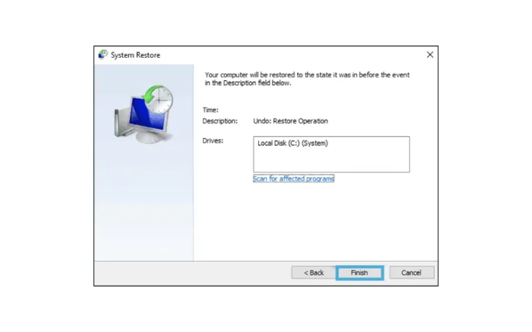
Task: Click the Description: label
Action: [220, 121]
